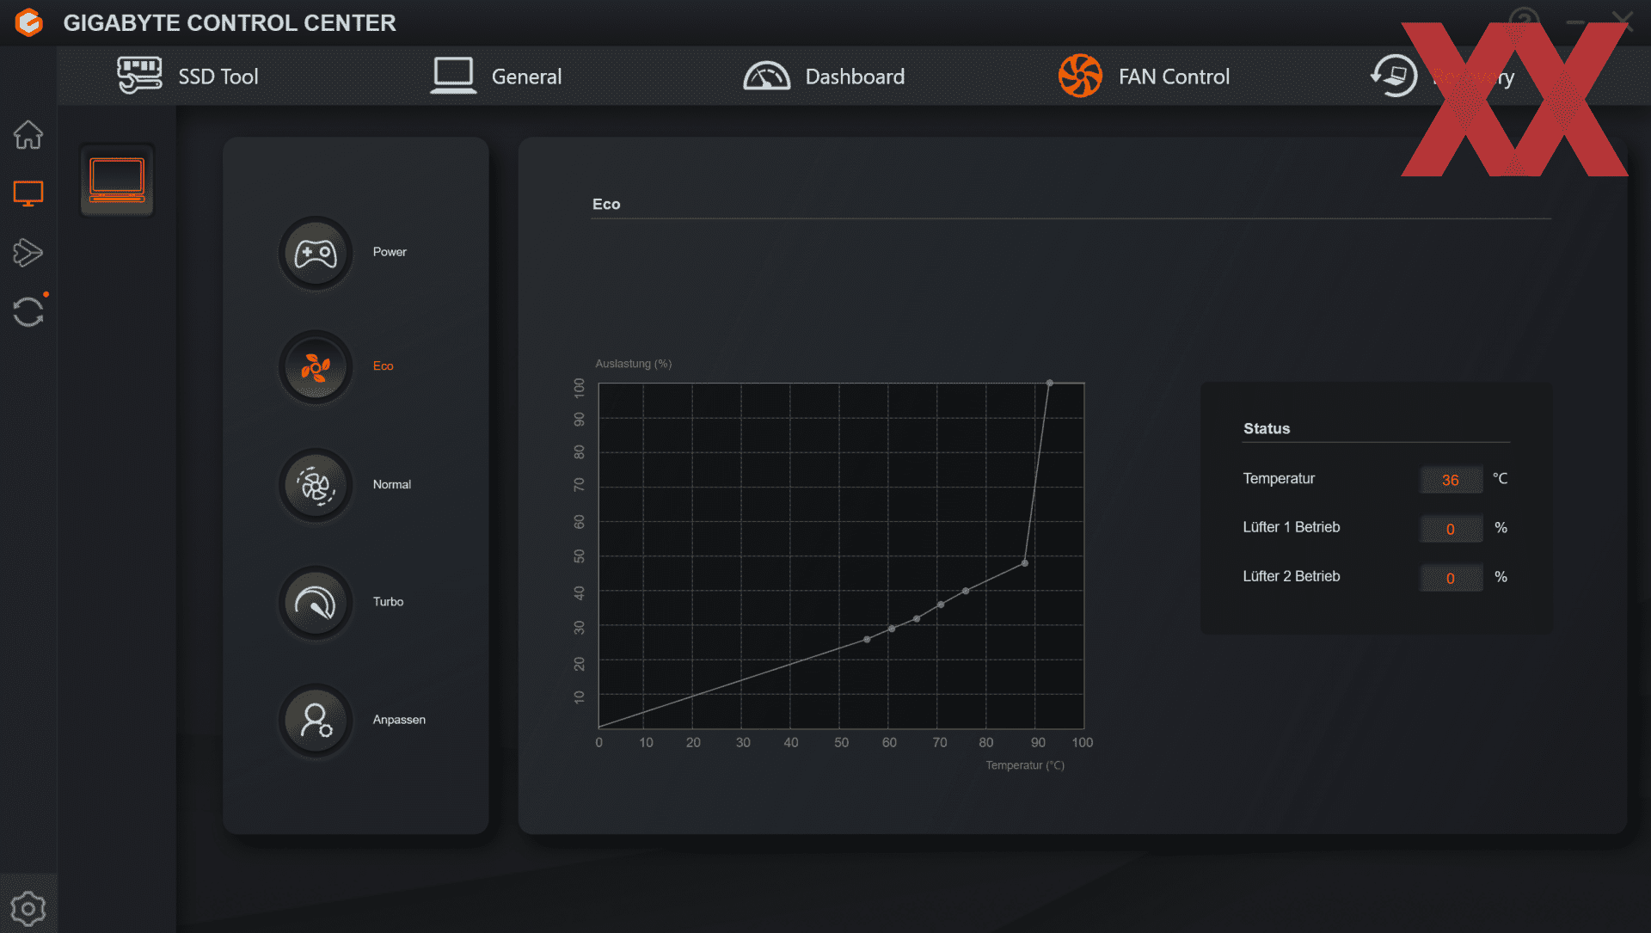This screenshot has height=933, width=1651.
Task: Click the Gigabyte logo icon
Action: tap(29, 22)
